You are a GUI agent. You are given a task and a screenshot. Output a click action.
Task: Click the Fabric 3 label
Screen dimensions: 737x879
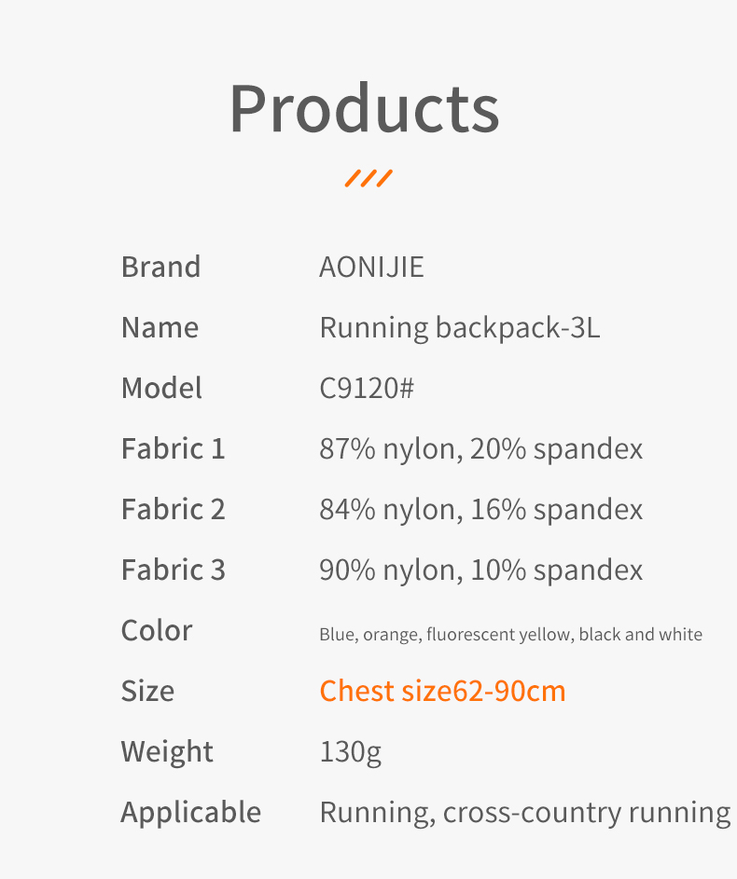pyautogui.click(x=173, y=570)
